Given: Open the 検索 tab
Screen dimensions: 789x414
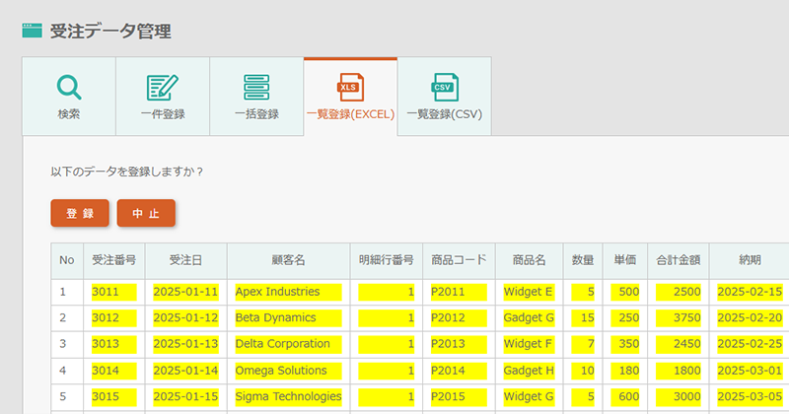Looking at the screenshot, I should click(69, 96).
